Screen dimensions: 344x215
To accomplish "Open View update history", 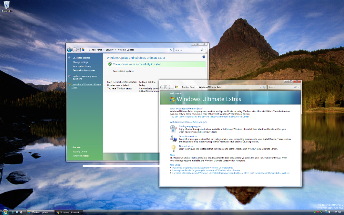I will coord(82,66).
